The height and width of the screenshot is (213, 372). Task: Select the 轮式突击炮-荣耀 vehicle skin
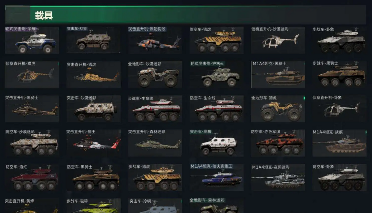pos(32,40)
